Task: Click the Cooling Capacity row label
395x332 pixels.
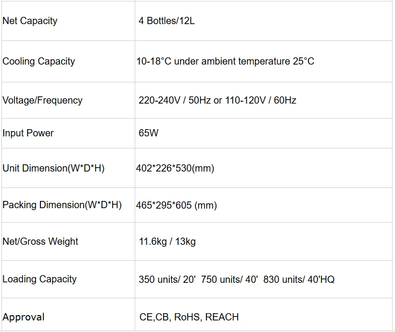Action: coord(39,62)
